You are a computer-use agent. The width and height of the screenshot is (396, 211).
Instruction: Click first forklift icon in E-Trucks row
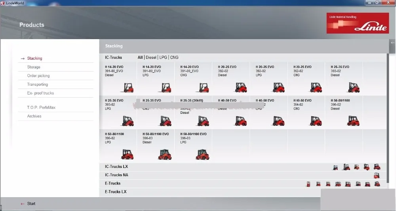(308, 184)
